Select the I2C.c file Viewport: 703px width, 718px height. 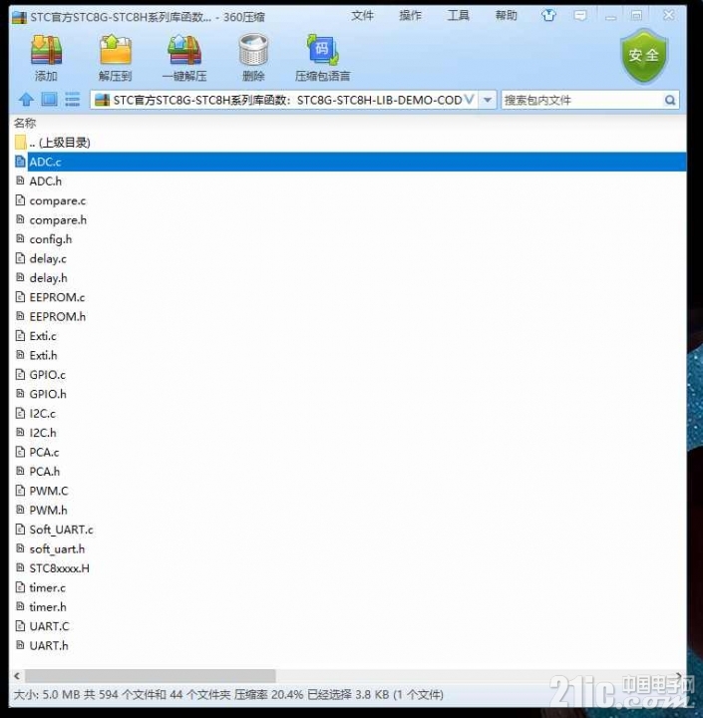(x=348, y=413)
